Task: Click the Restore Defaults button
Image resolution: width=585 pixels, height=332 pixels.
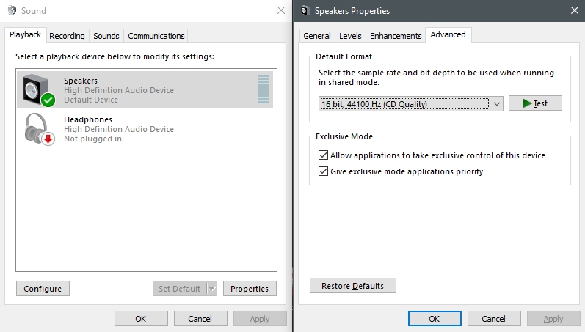Action: pyautogui.click(x=352, y=285)
